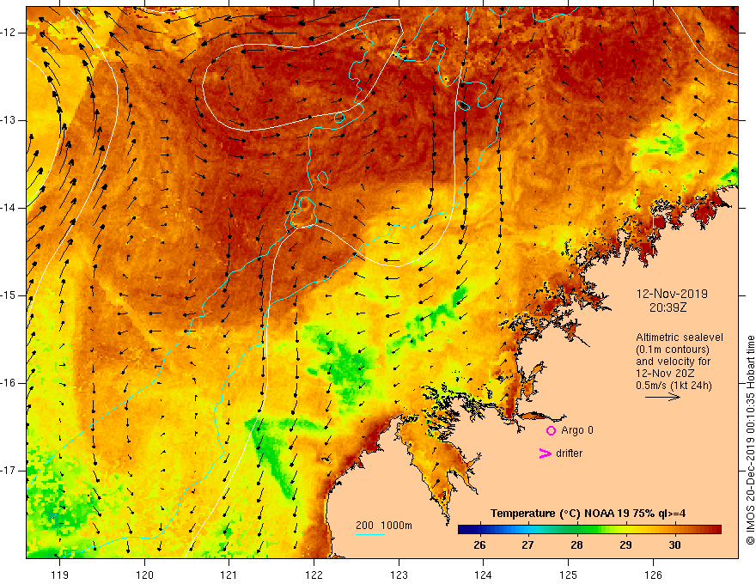Click the '20:39Z' time text

pyautogui.click(x=668, y=307)
